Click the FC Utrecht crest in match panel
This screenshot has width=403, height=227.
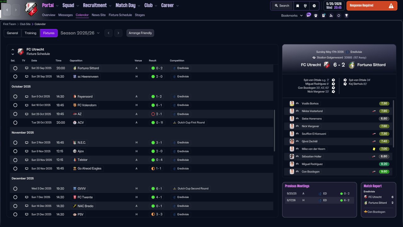[327, 65]
